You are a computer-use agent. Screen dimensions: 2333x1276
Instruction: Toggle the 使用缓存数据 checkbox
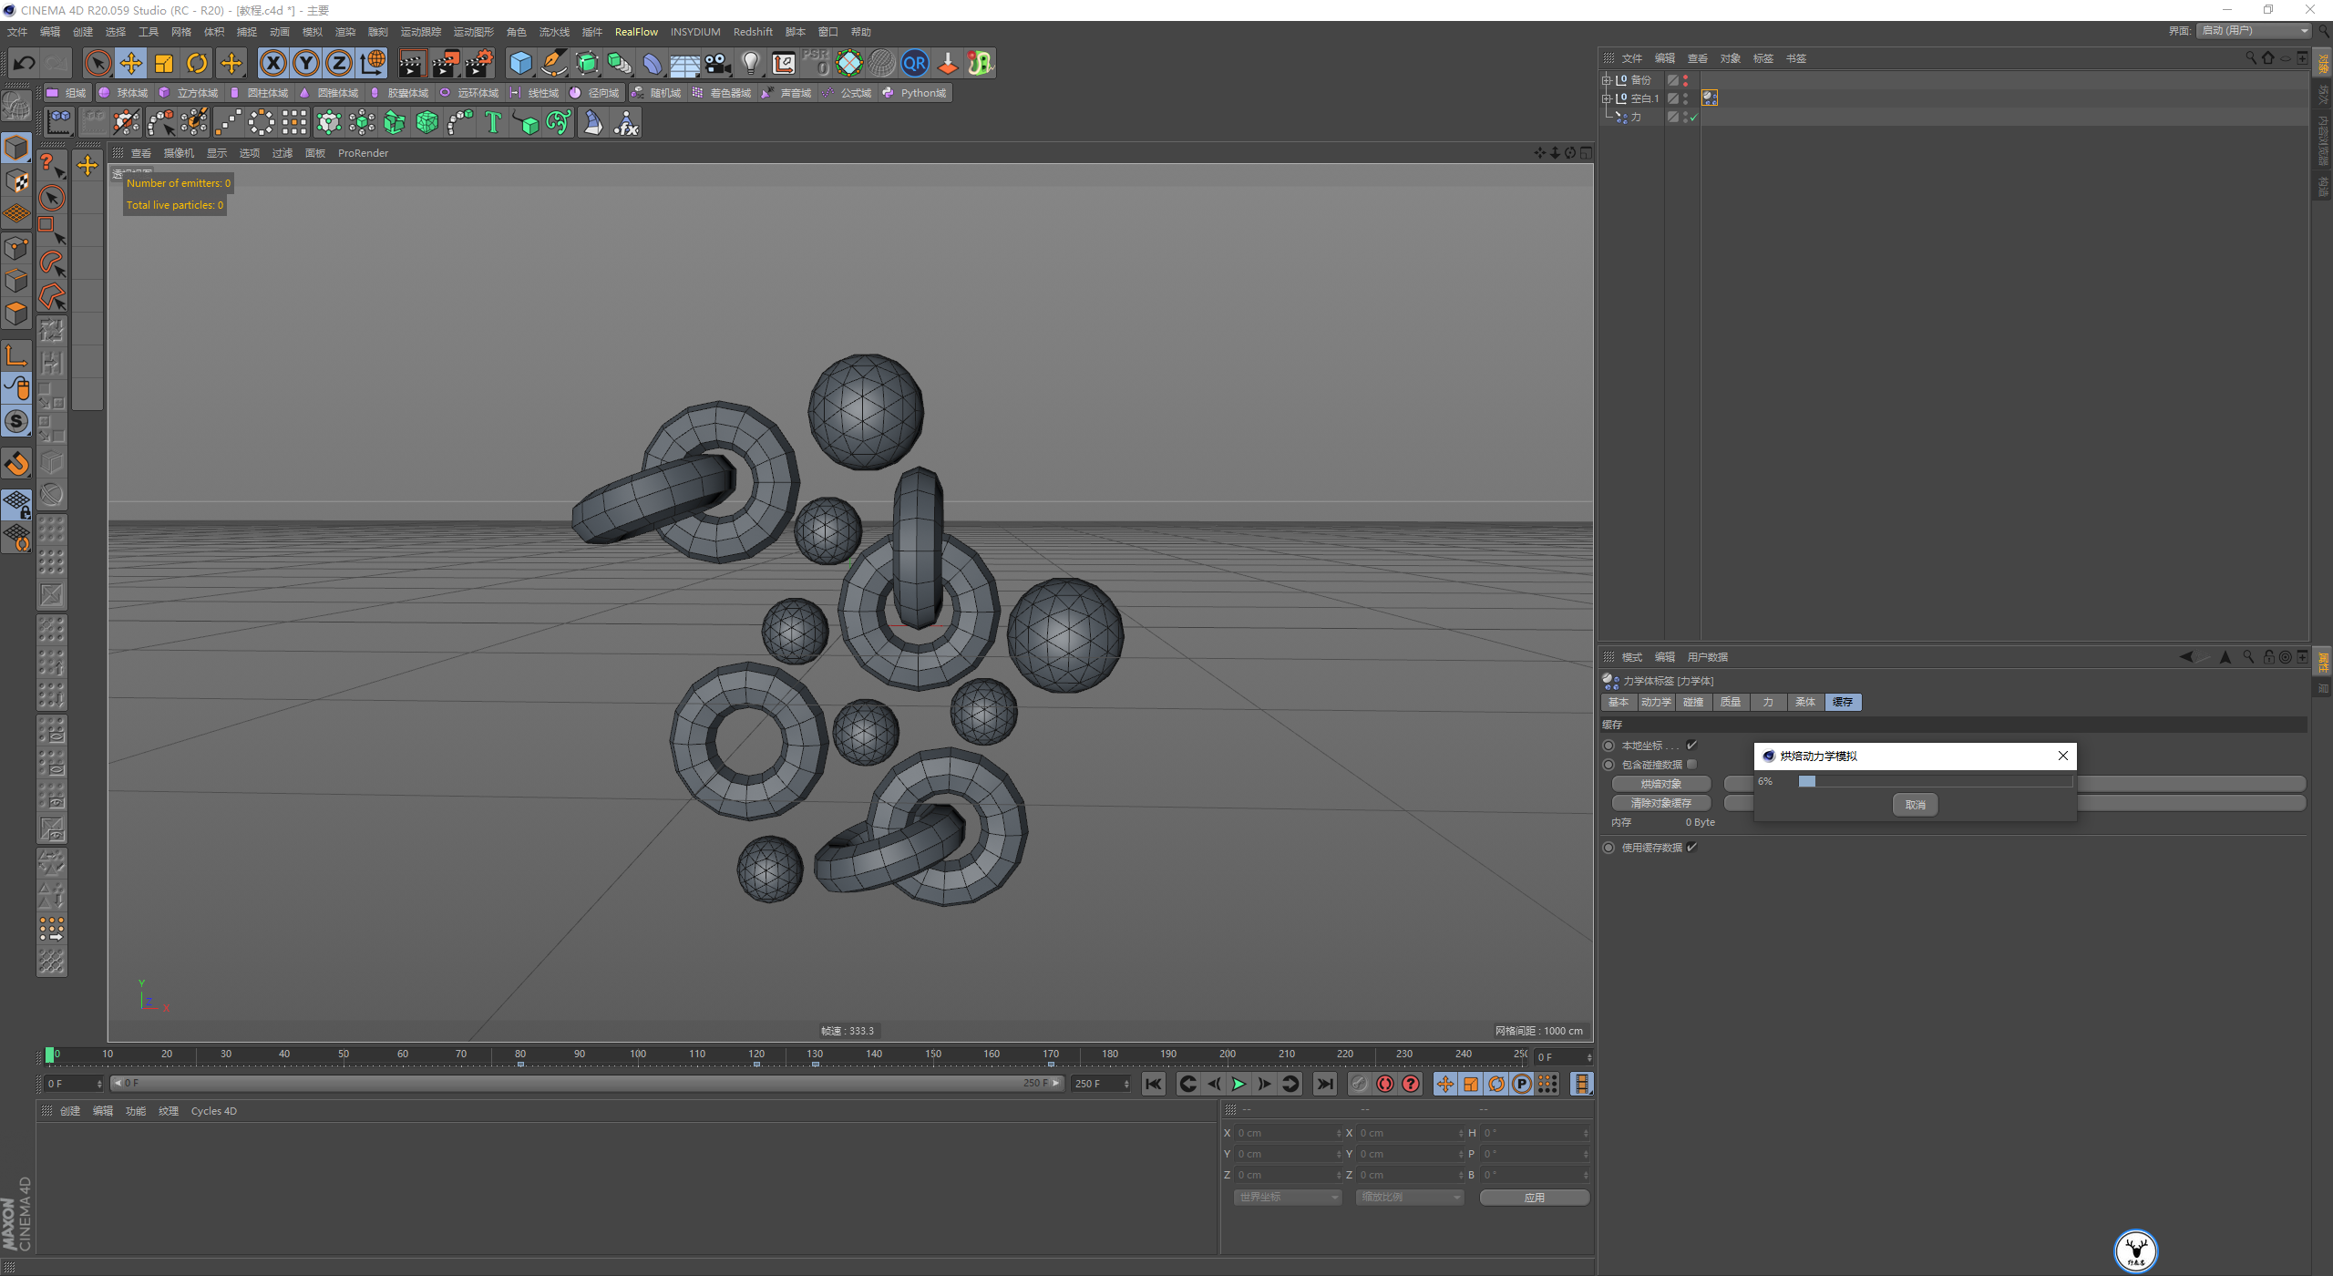point(1691,847)
